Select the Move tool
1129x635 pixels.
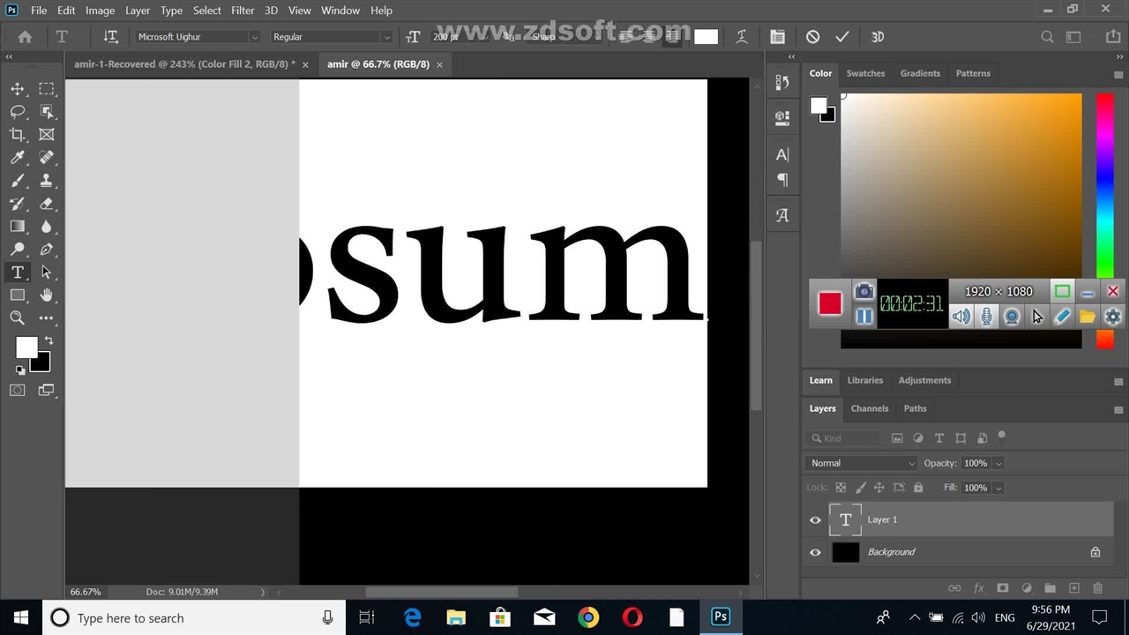[18, 89]
